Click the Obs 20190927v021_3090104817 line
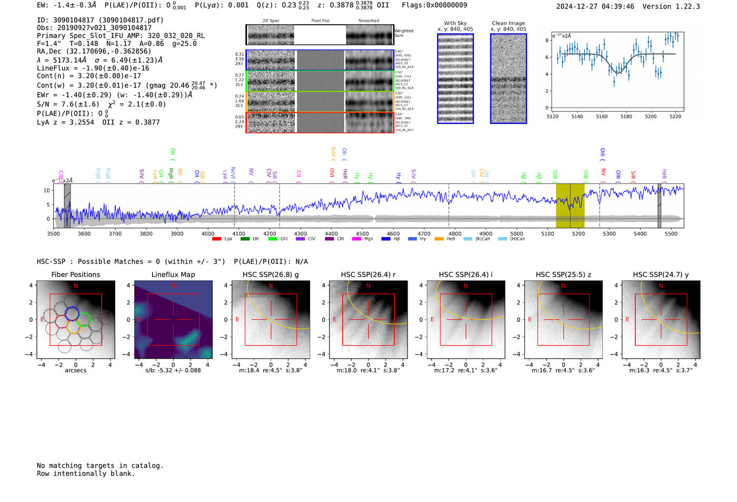The width and height of the screenshot is (737, 502). (94, 28)
